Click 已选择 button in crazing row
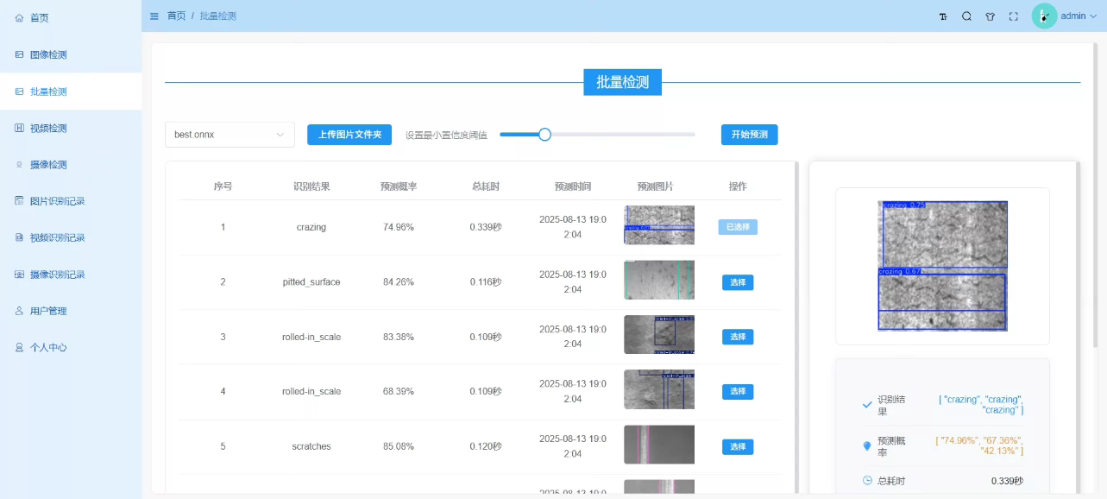 point(738,227)
